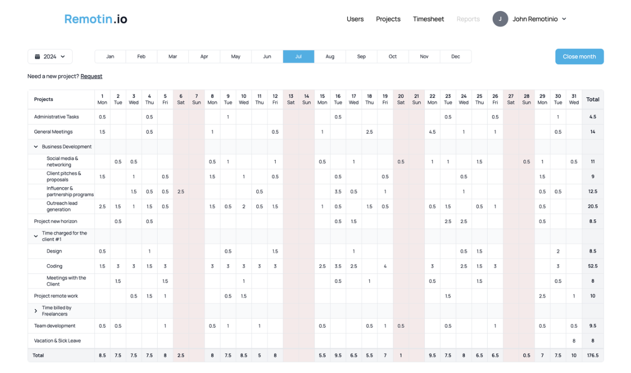Collapse the Business Development project group
Screen dimensions: 631x373
click(35, 146)
